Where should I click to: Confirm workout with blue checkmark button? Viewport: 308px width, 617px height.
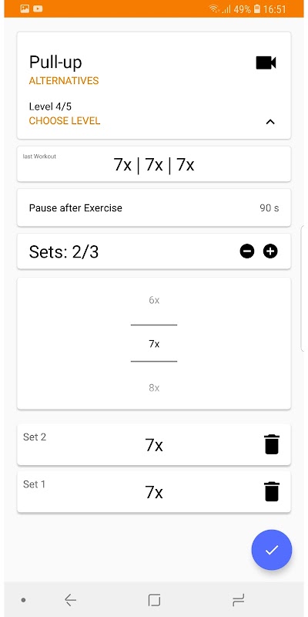click(272, 550)
